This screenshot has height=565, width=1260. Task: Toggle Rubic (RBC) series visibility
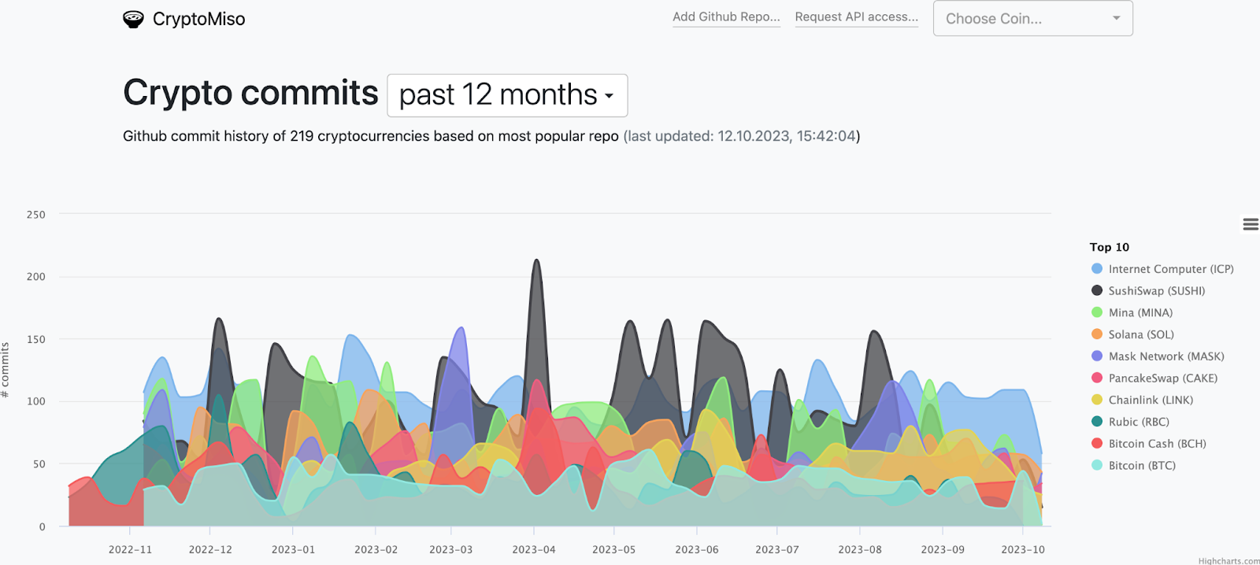click(1130, 422)
